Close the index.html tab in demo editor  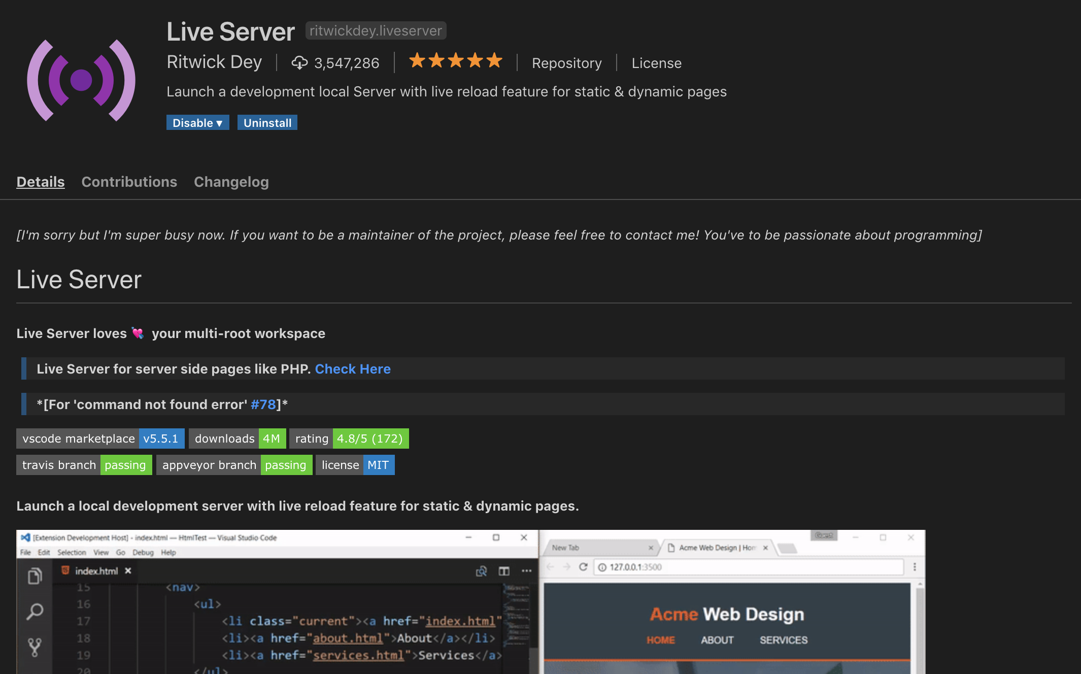click(128, 571)
